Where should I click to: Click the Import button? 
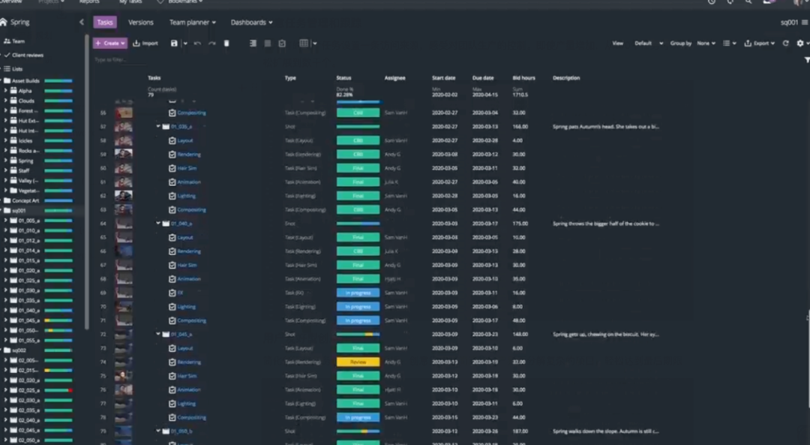(x=145, y=44)
